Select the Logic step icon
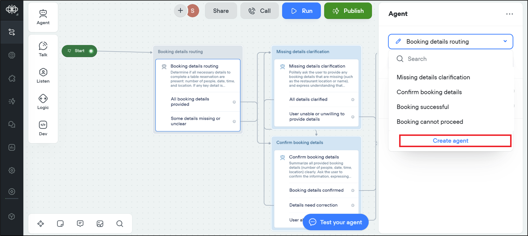 43,102
